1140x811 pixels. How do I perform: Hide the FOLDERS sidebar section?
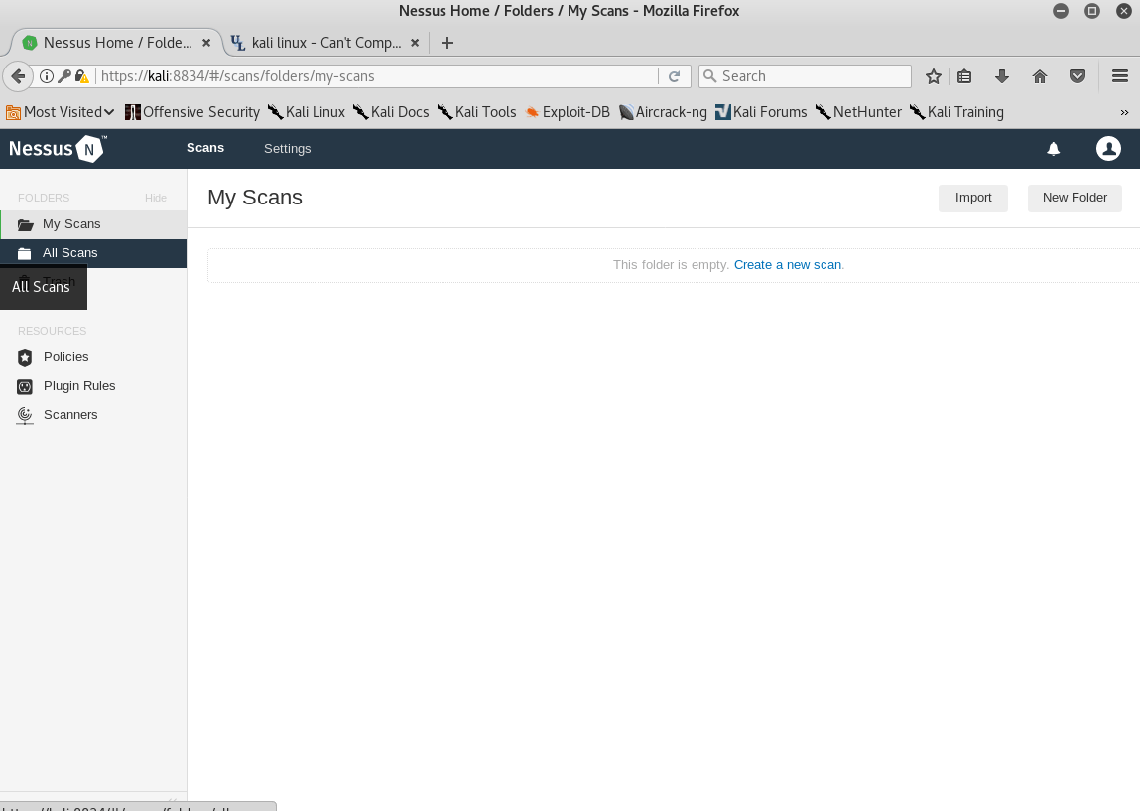click(x=155, y=198)
